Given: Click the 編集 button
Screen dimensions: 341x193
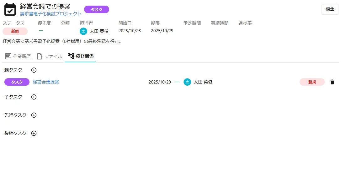Looking at the screenshot, I should tap(330, 9).
